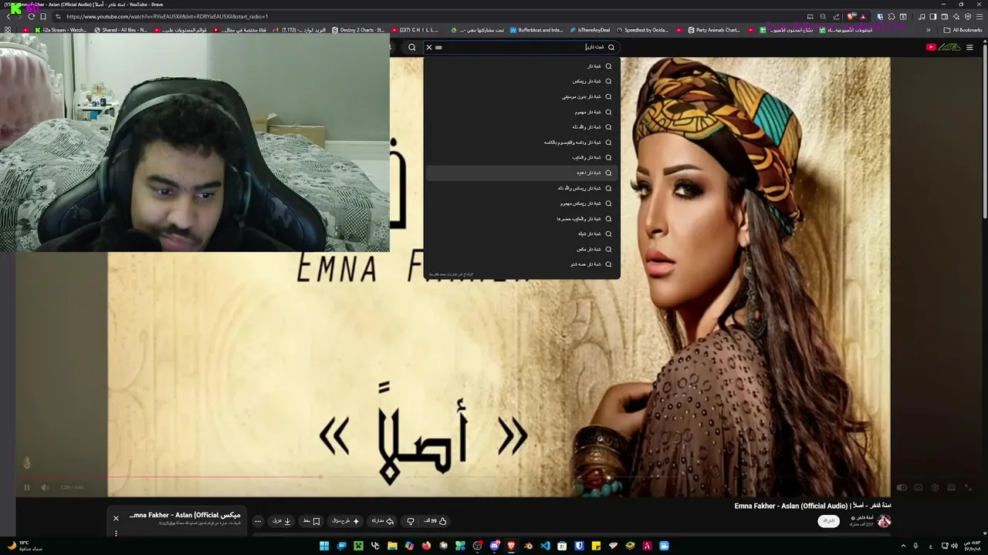Mute the video using the speaker icon
Viewport: 988px width, 555px height.
[45, 487]
